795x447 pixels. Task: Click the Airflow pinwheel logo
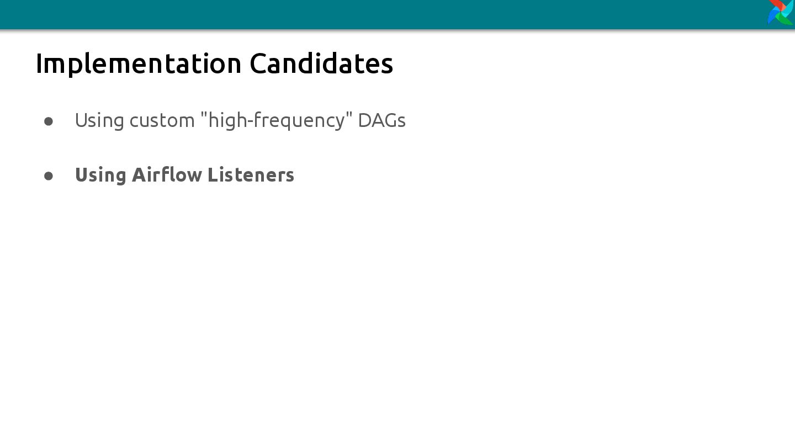coord(781,12)
